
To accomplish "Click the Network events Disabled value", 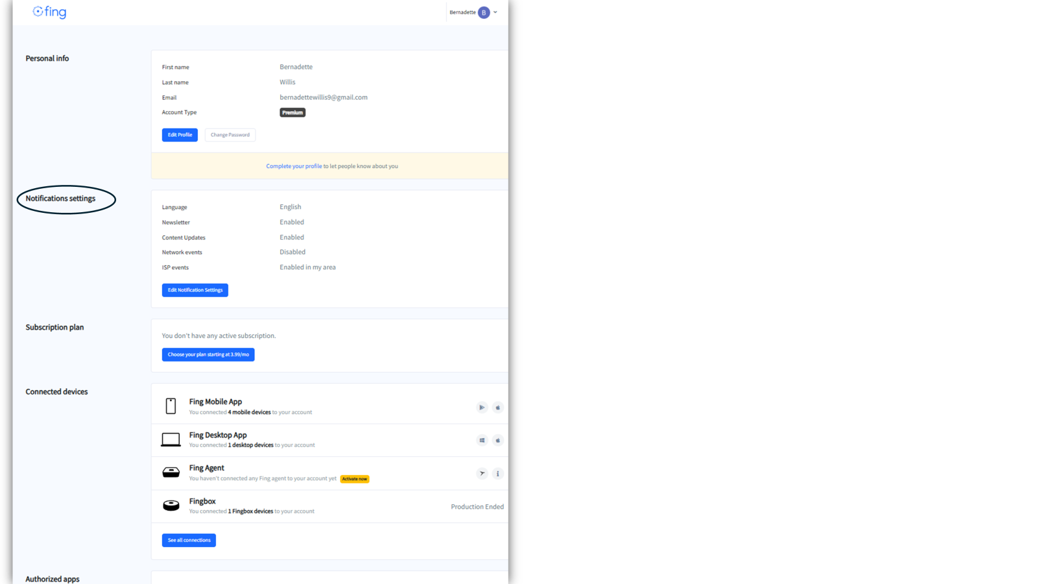I will point(293,252).
